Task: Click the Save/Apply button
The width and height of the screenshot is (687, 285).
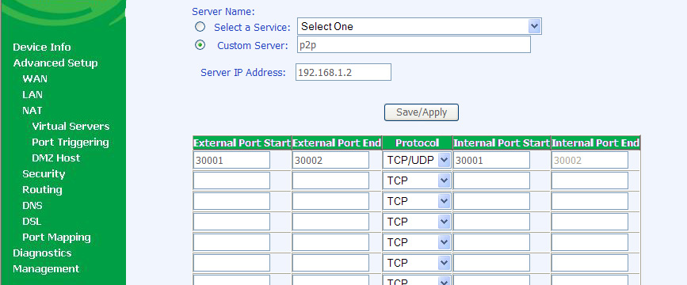Action: pyautogui.click(x=421, y=112)
